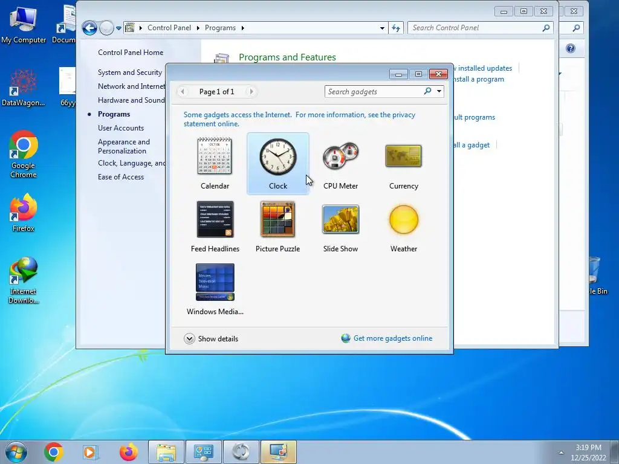
Task: Expand Show details in gadget gallery
Action: (x=211, y=338)
